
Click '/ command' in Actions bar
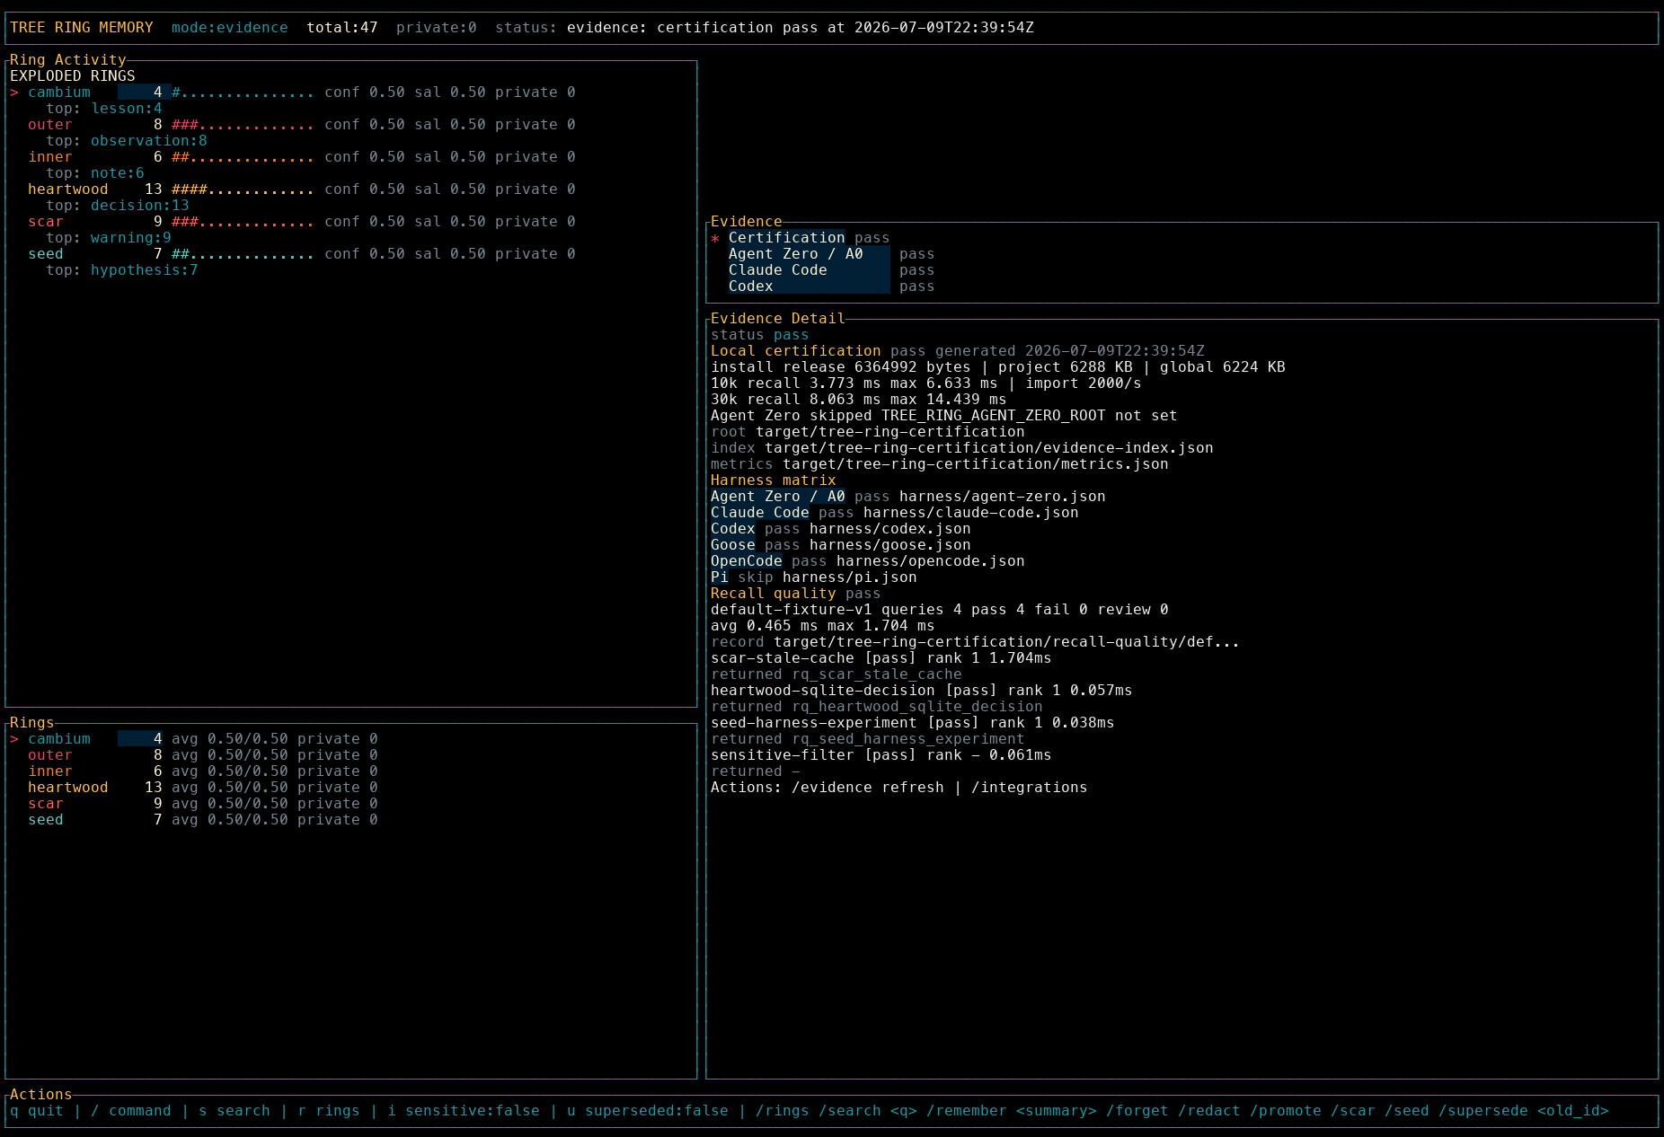tap(131, 1111)
